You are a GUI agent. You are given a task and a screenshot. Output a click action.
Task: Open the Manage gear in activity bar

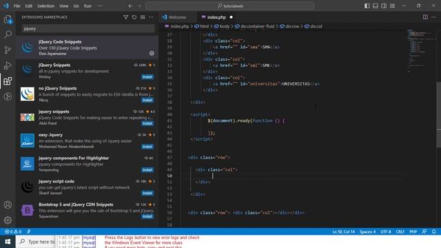(8, 220)
